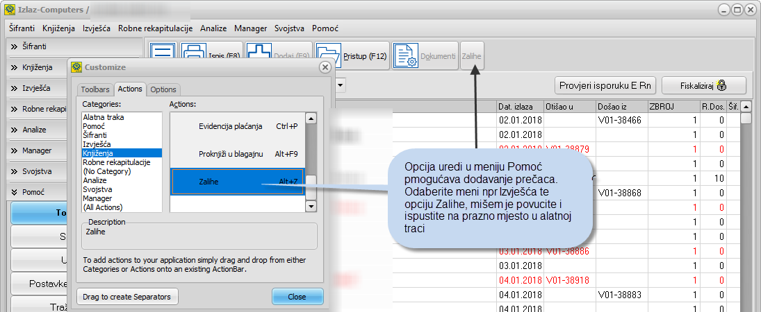Click Actions list scroll down arrow
This screenshot has width=761, height=312.
(311, 206)
